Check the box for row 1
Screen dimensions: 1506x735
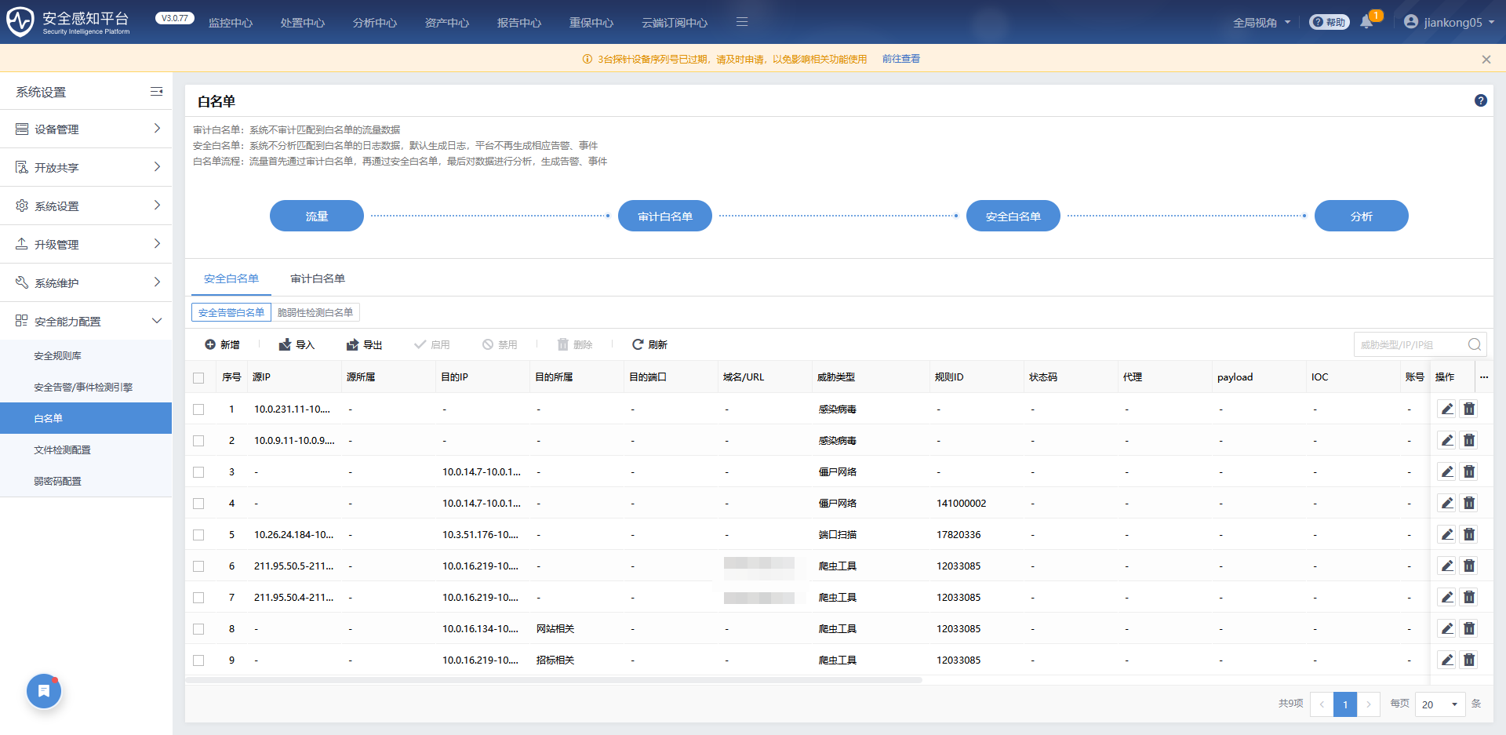pos(198,409)
